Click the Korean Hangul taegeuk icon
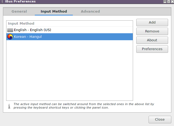 tap(10, 37)
